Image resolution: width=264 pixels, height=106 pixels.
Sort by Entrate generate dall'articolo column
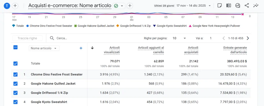(235, 50)
